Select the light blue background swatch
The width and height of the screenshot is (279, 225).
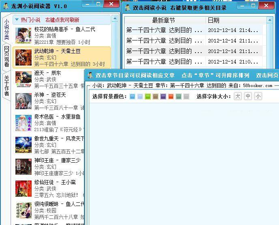click(132, 96)
